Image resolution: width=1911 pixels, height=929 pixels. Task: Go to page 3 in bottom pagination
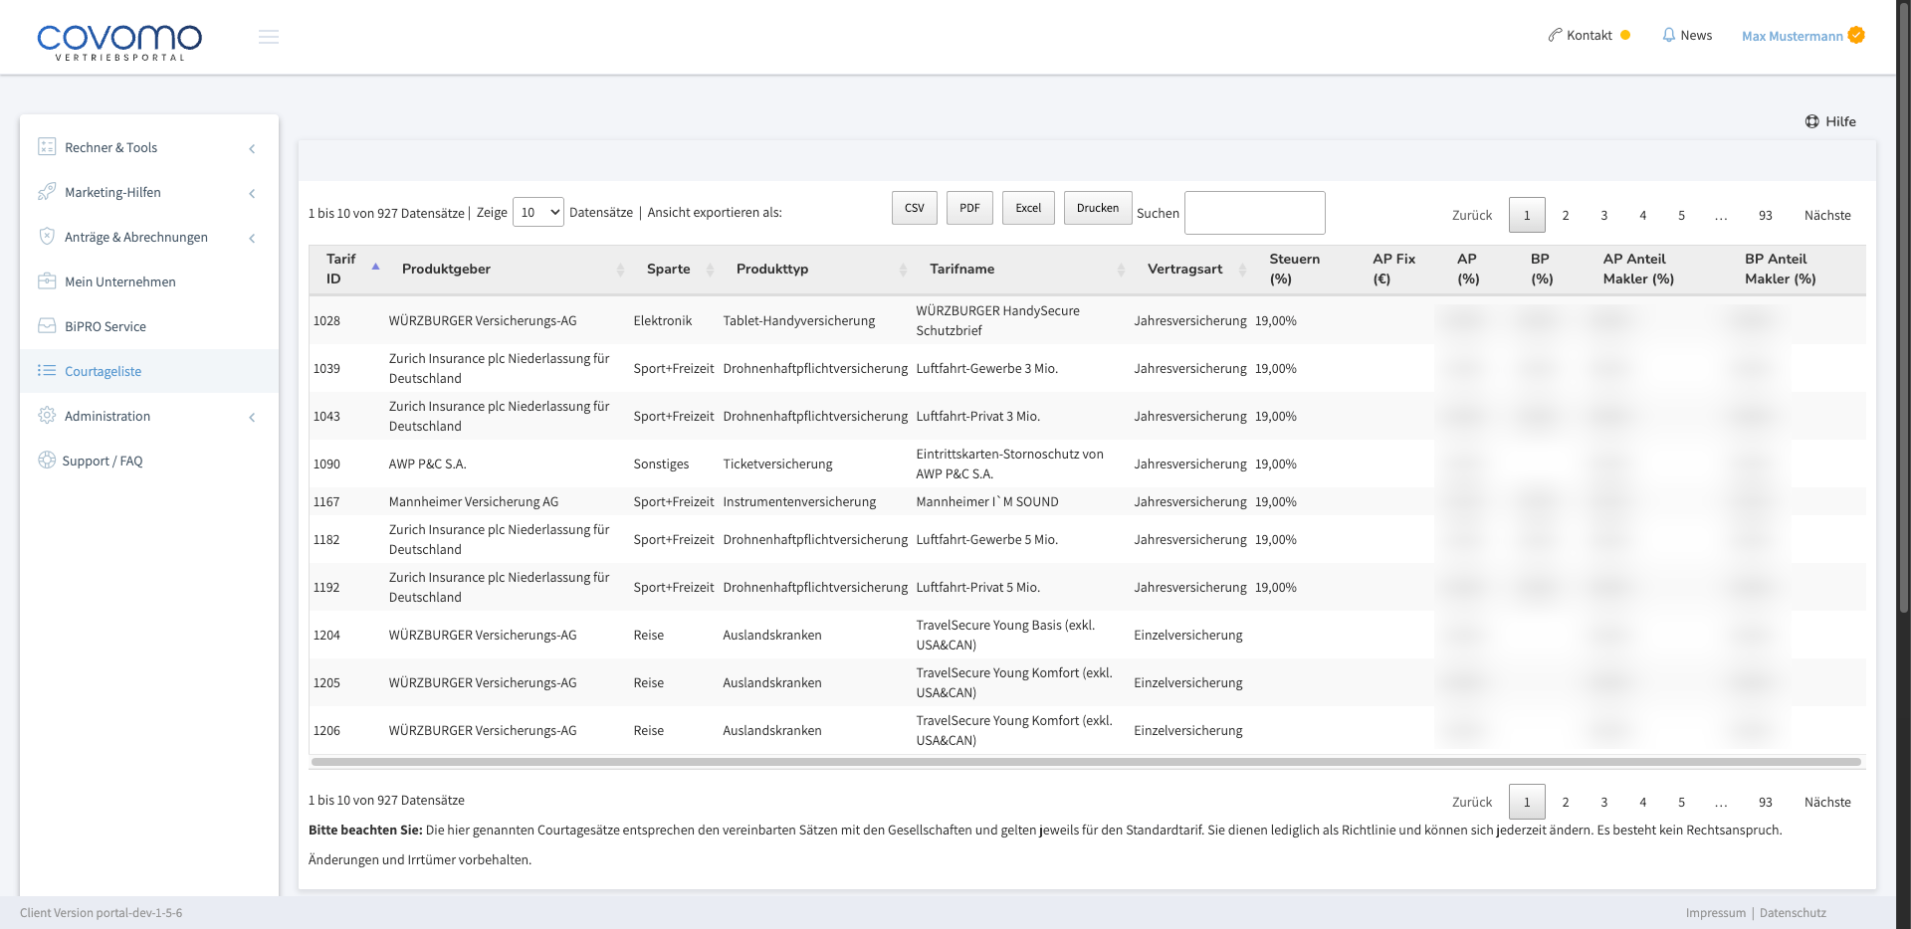click(x=1604, y=802)
